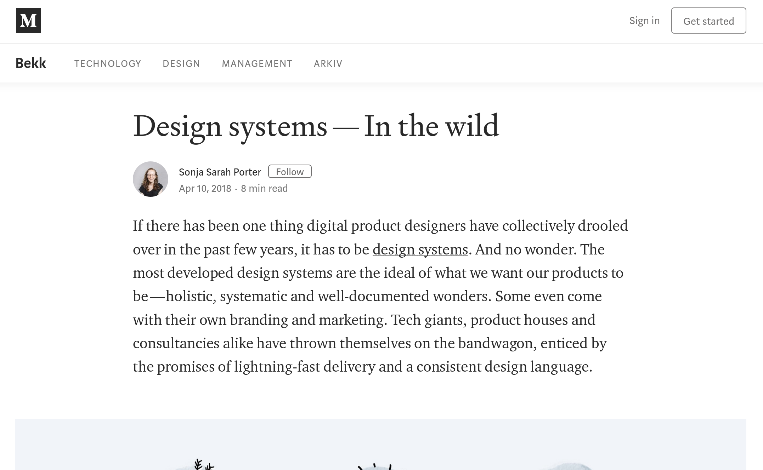
Task: Follow the author Sonja Sarah Porter
Action: point(290,172)
